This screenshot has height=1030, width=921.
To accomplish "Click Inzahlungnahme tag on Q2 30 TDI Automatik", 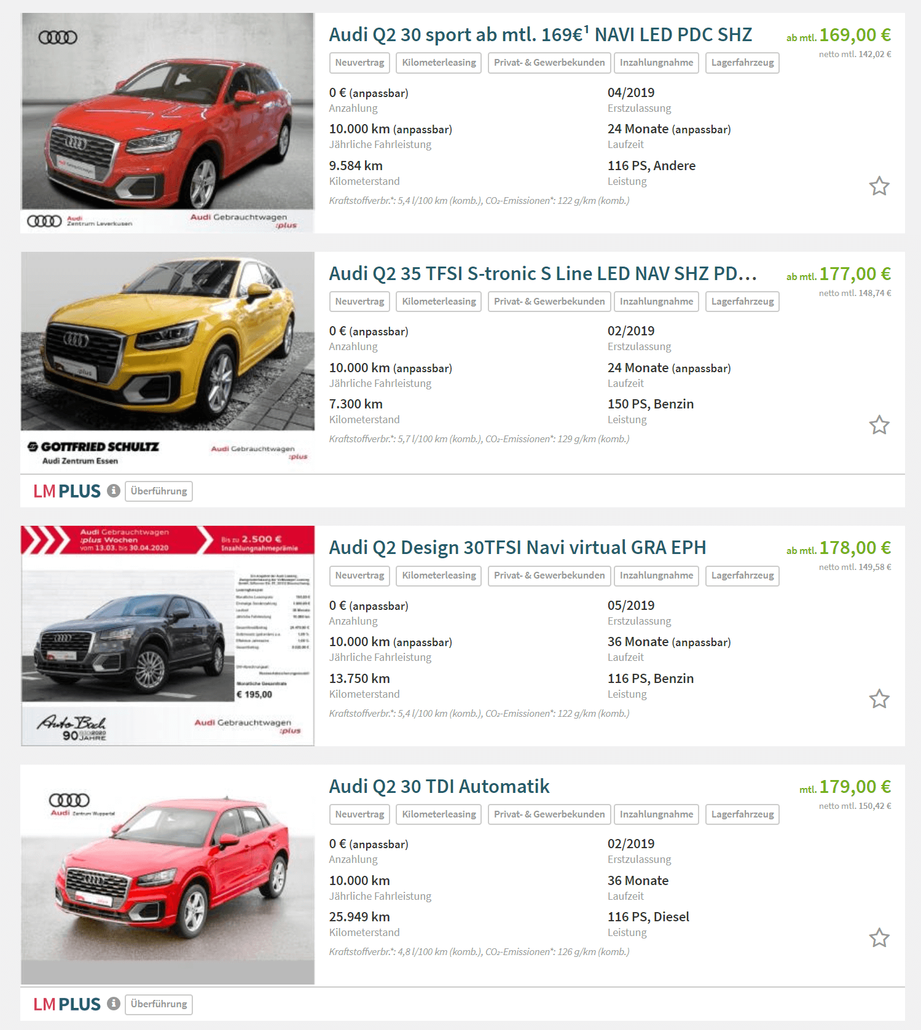I will point(656,814).
